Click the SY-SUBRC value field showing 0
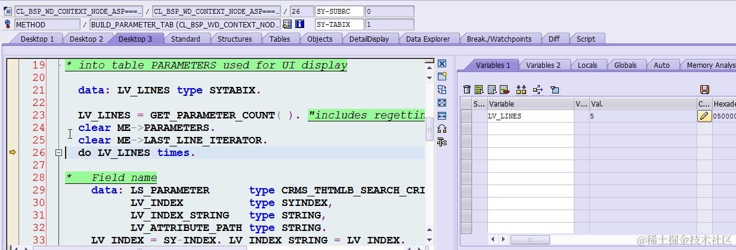Screen dimensions: 736x250 click(389, 11)
